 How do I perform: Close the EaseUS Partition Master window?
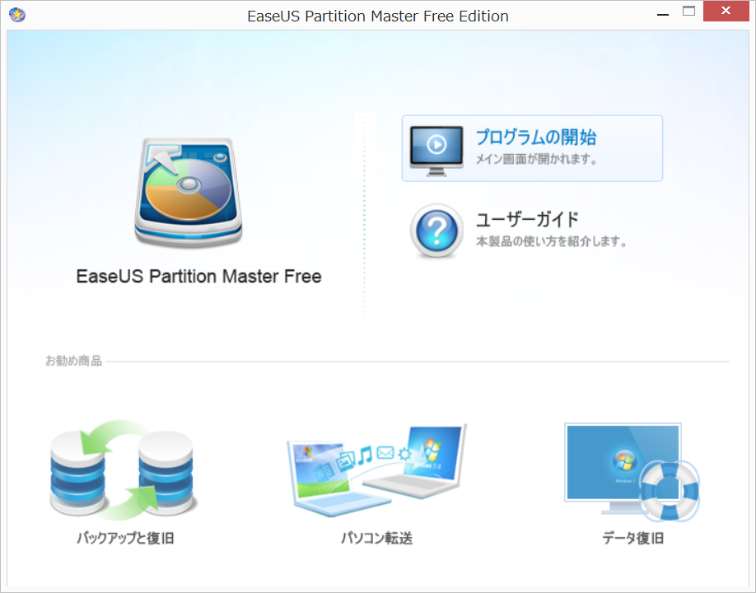[x=726, y=11]
